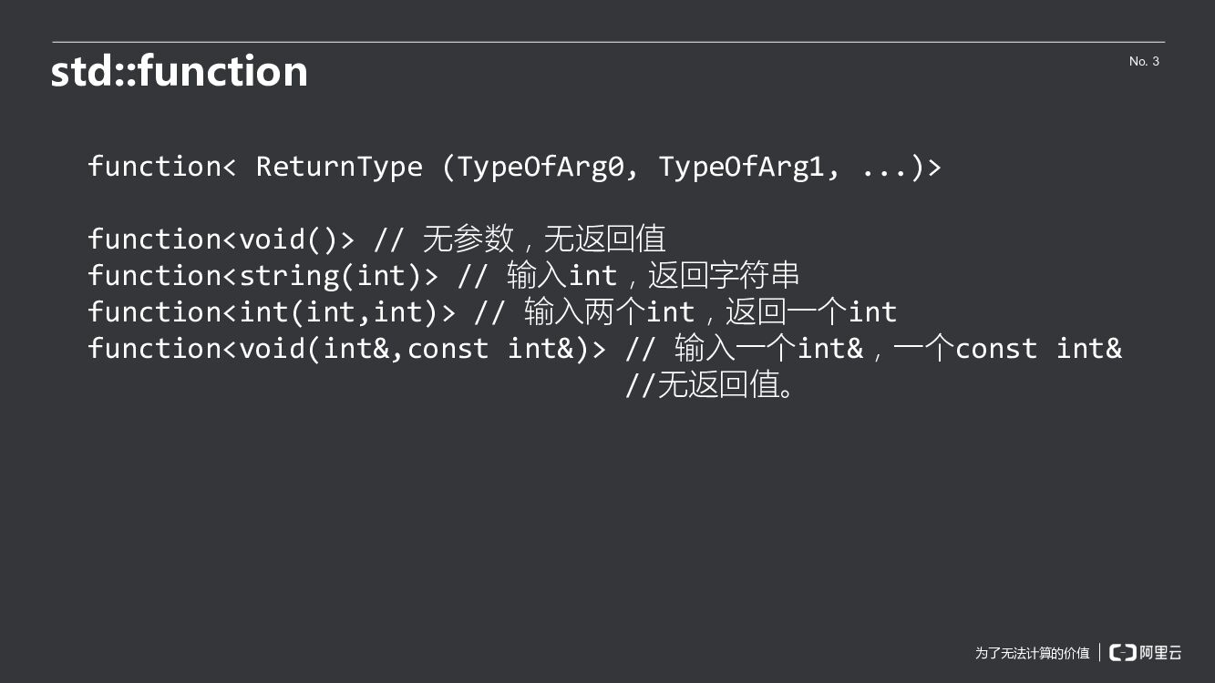The image size is (1215, 683).
Task: Click the slide number "No. 3"
Action: click(x=1144, y=61)
